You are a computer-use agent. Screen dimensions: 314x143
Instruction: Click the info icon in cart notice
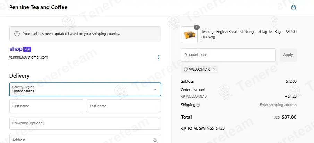17,34
